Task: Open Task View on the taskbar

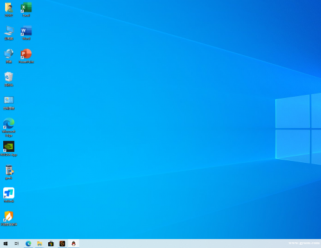Action: [17, 244]
